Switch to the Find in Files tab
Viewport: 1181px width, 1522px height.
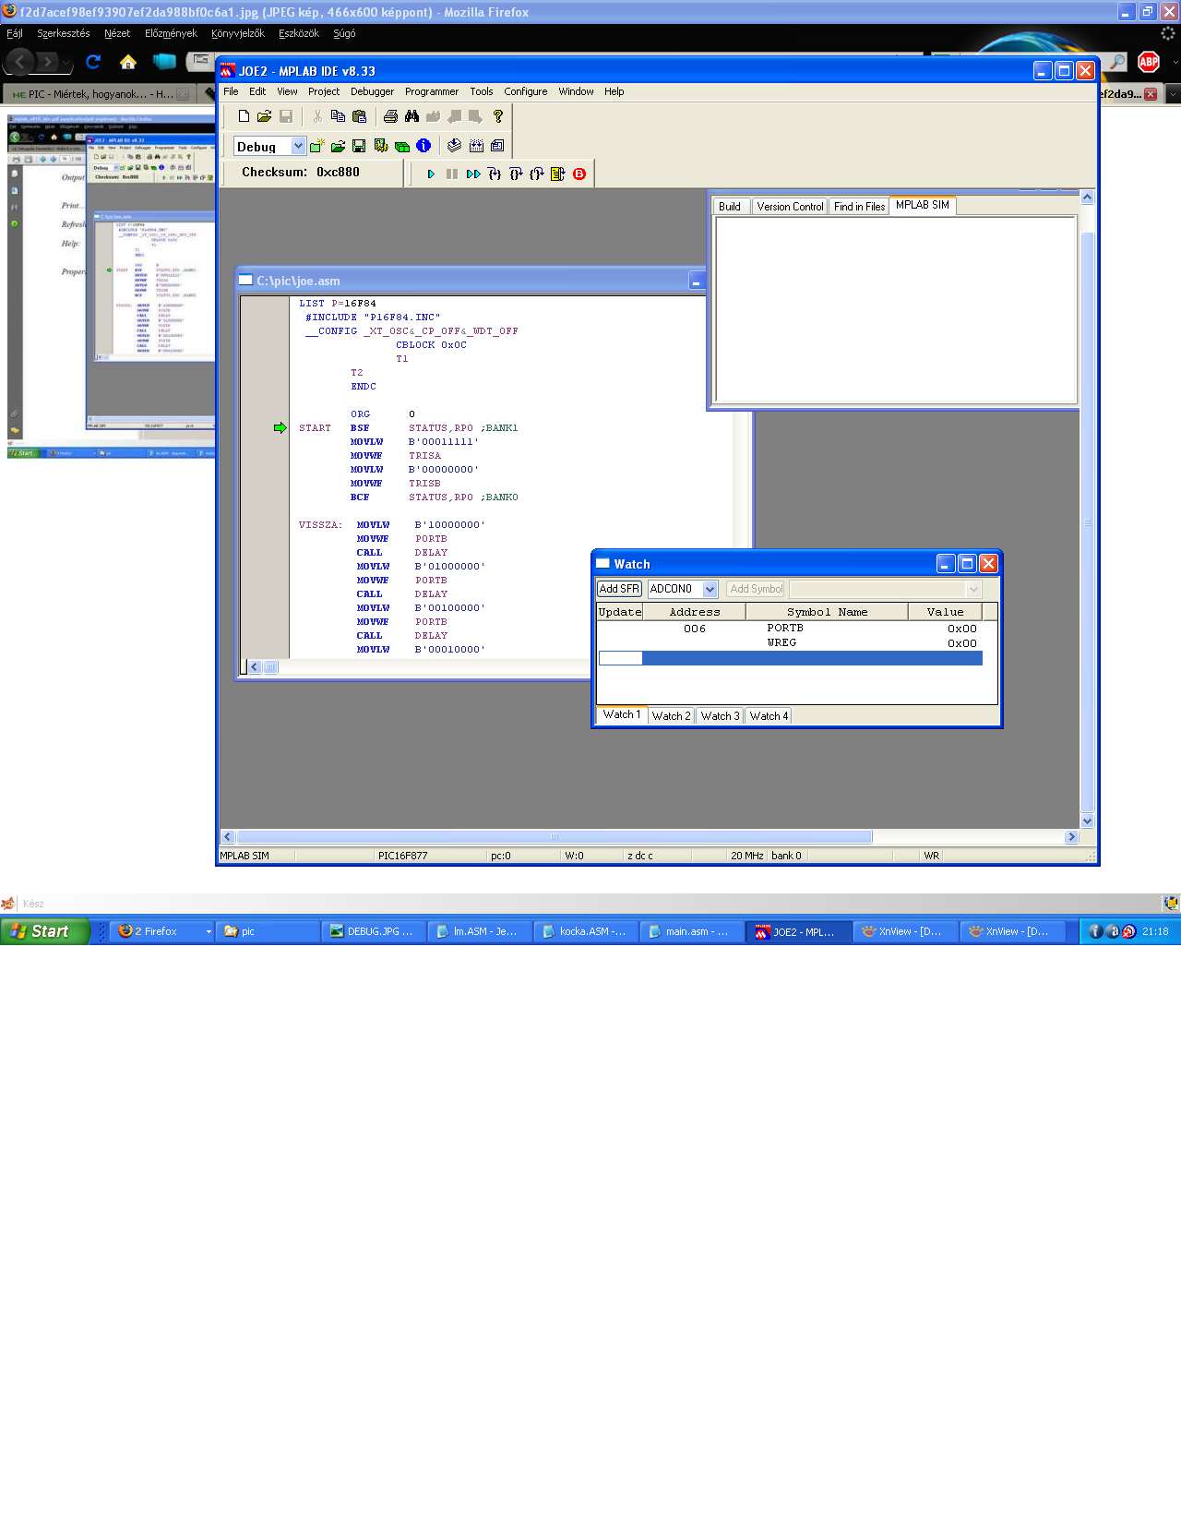(x=859, y=207)
